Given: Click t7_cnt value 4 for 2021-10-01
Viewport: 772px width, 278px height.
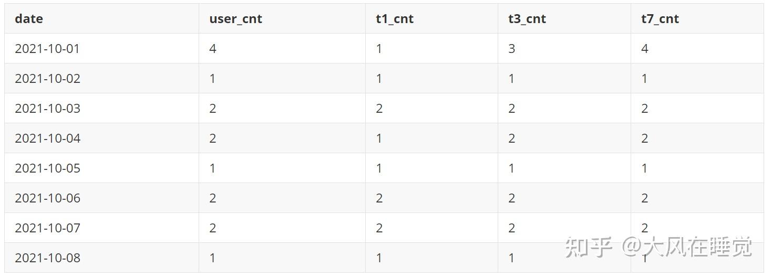Looking at the screenshot, I should (645, 49).
